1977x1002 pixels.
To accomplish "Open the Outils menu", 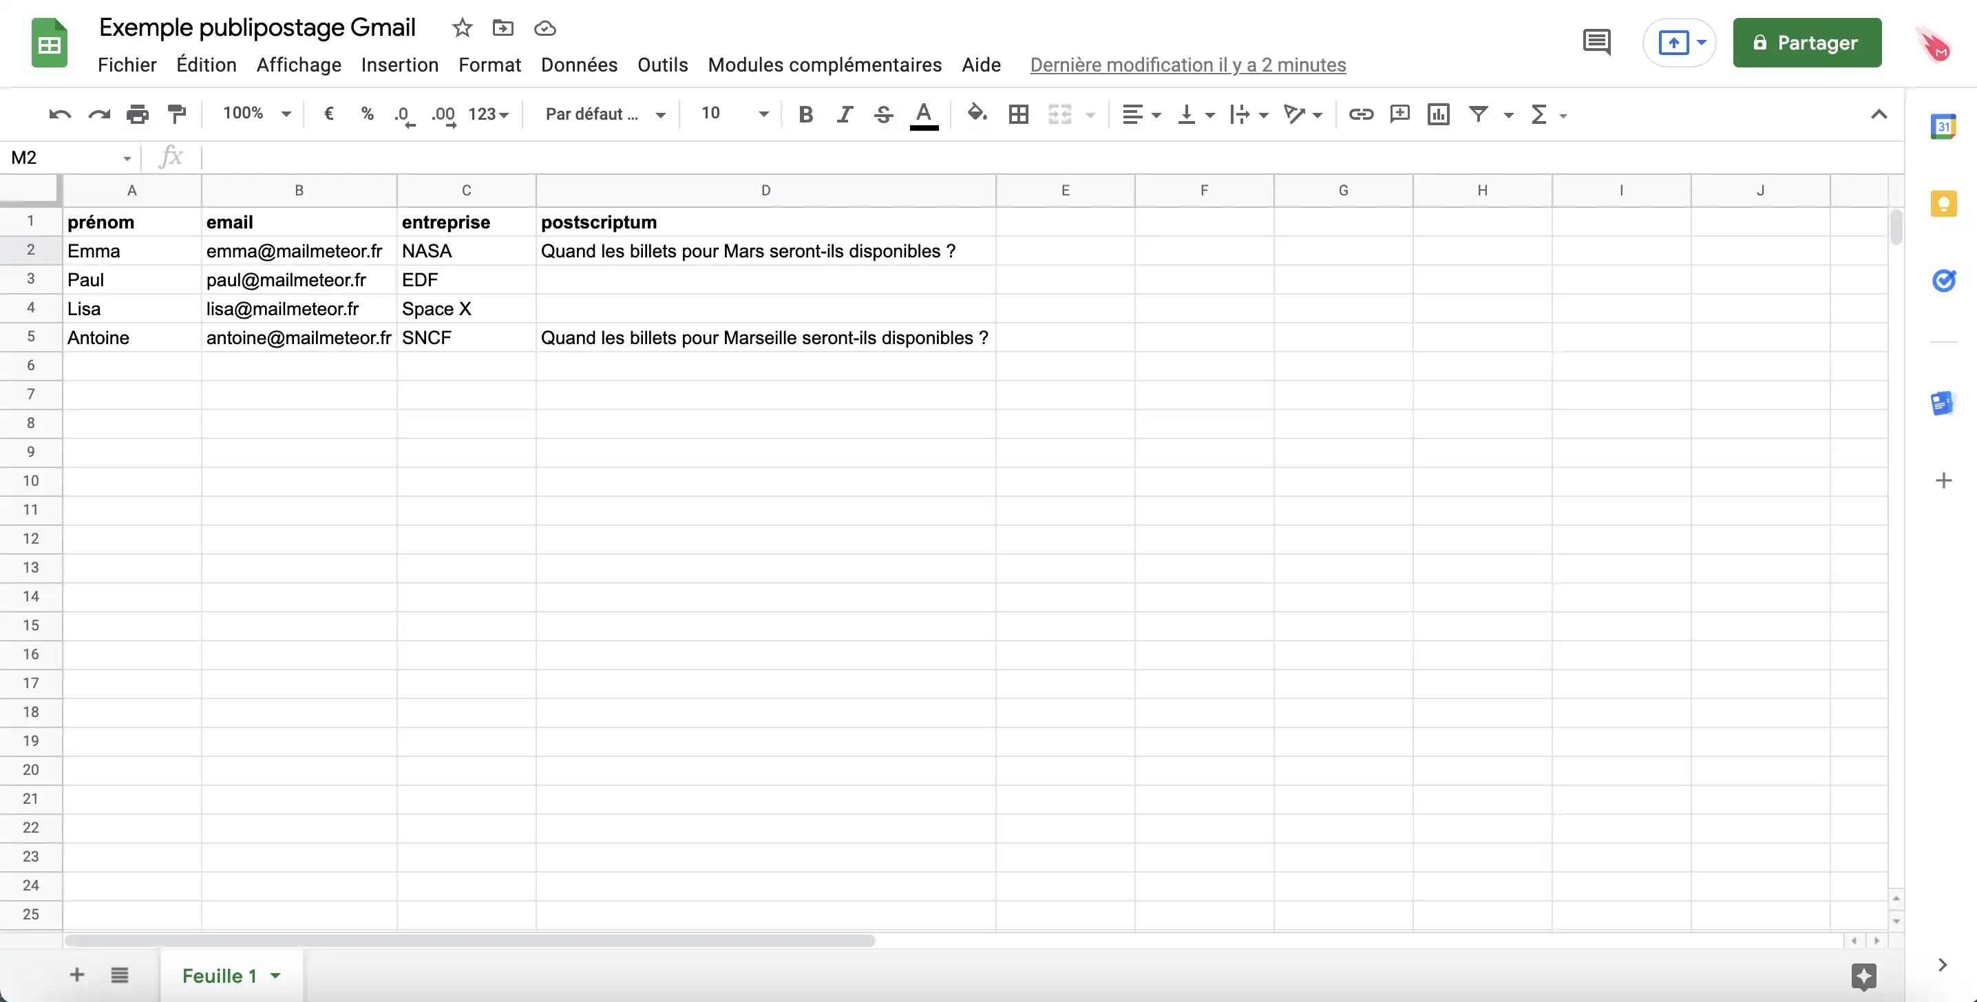I will (662, 65).
